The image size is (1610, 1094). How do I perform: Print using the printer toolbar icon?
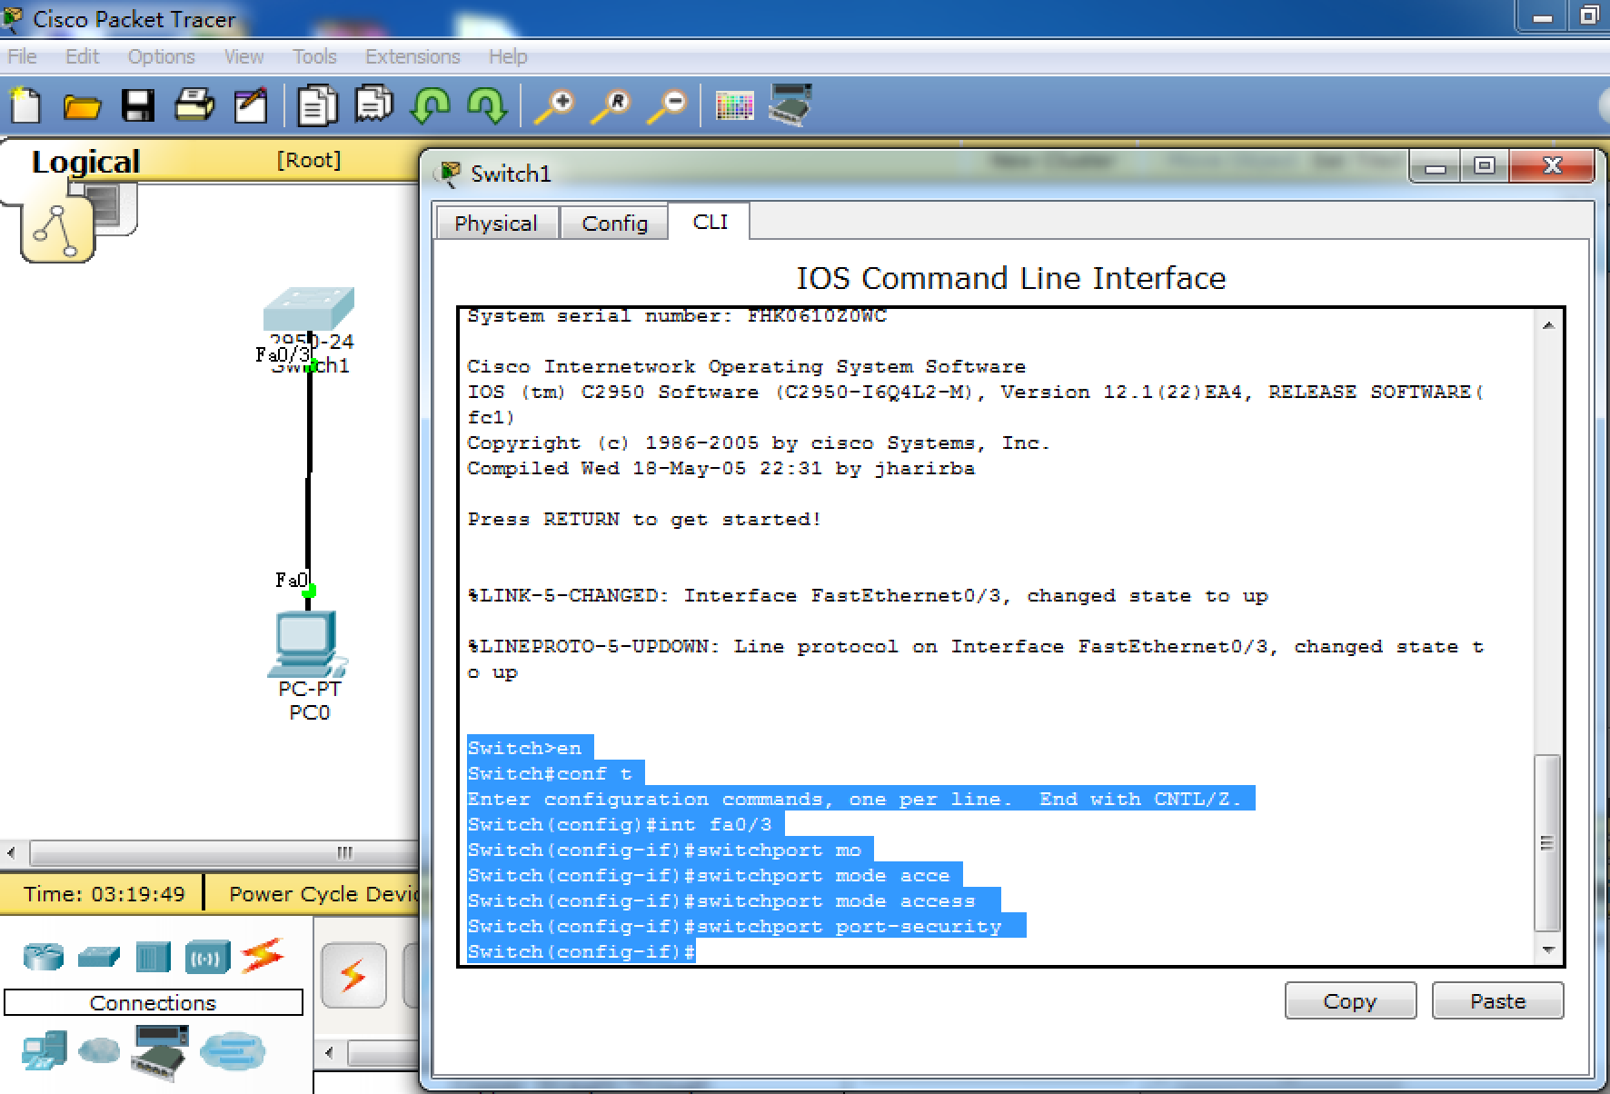click(x=194, y=105)
